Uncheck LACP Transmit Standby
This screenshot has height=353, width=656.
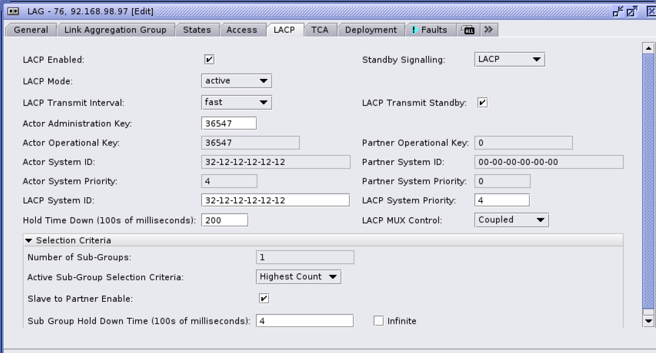pos(482,103)
